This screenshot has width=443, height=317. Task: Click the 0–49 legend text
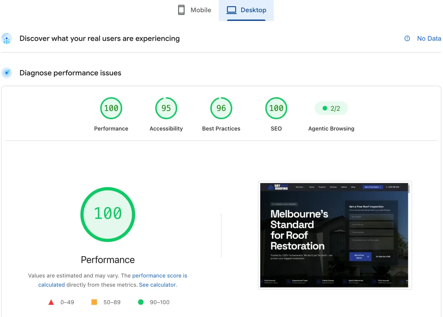coord(67,302)
